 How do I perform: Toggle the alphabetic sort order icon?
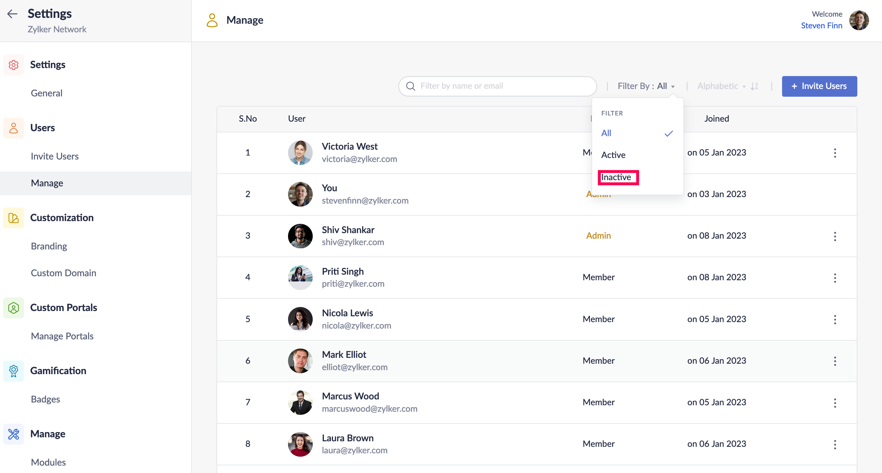click(x=754, y=86)
